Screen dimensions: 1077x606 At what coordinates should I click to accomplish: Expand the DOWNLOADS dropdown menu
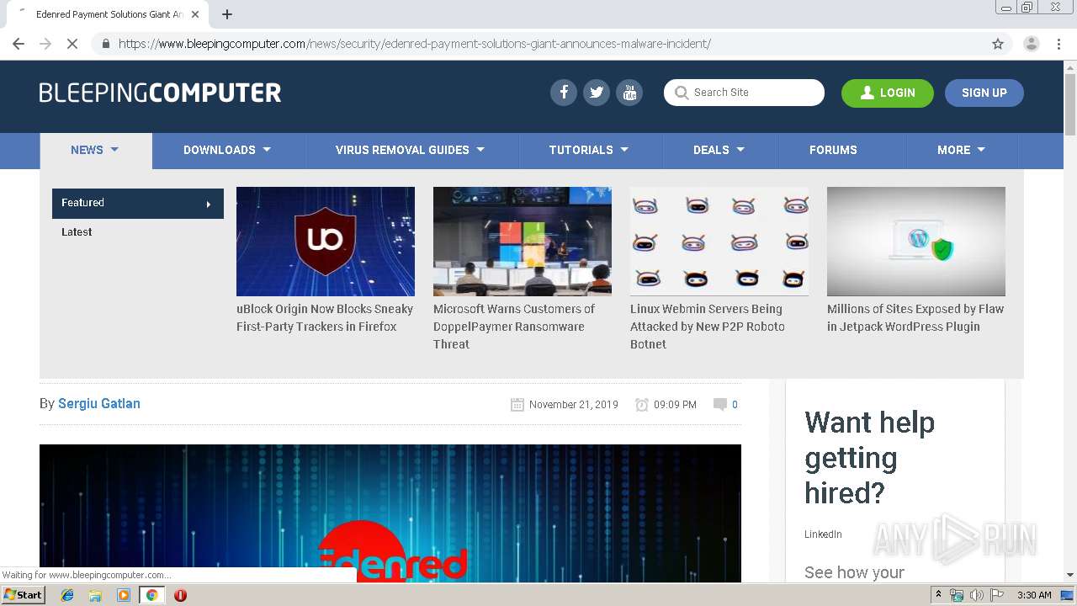[227, 150]
